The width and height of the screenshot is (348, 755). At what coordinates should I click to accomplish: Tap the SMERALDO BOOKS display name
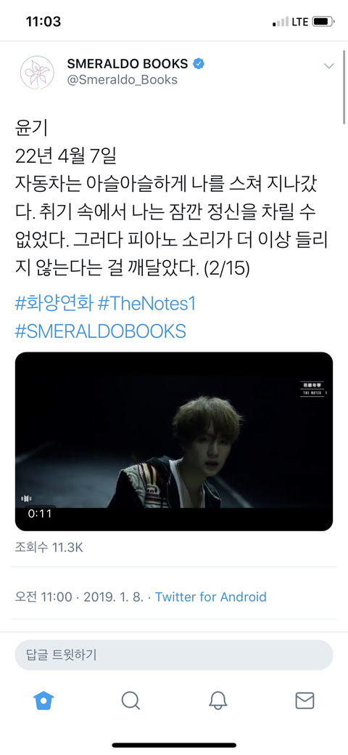(x=128, y=63)
